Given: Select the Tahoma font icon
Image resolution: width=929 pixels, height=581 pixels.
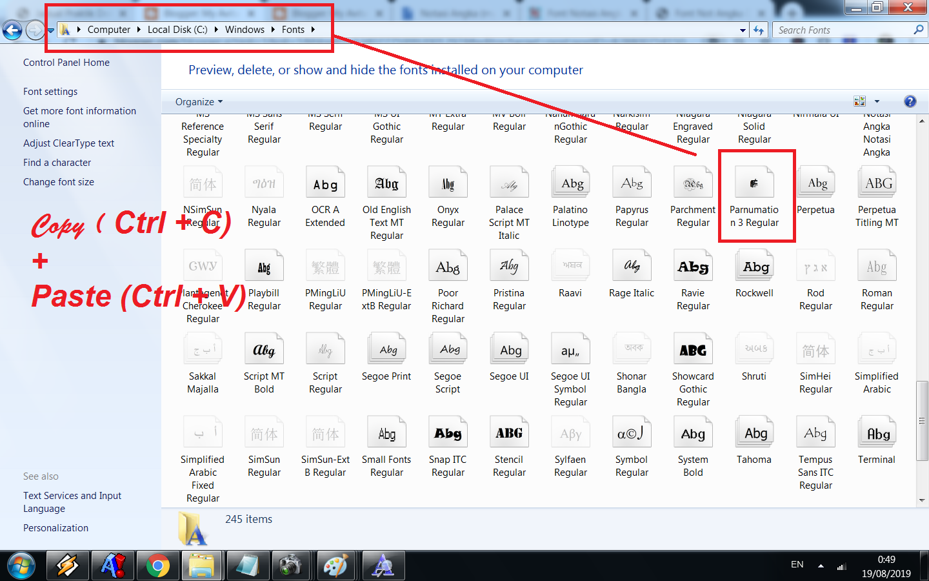Looking at the screenshot, I should (754, 433).
